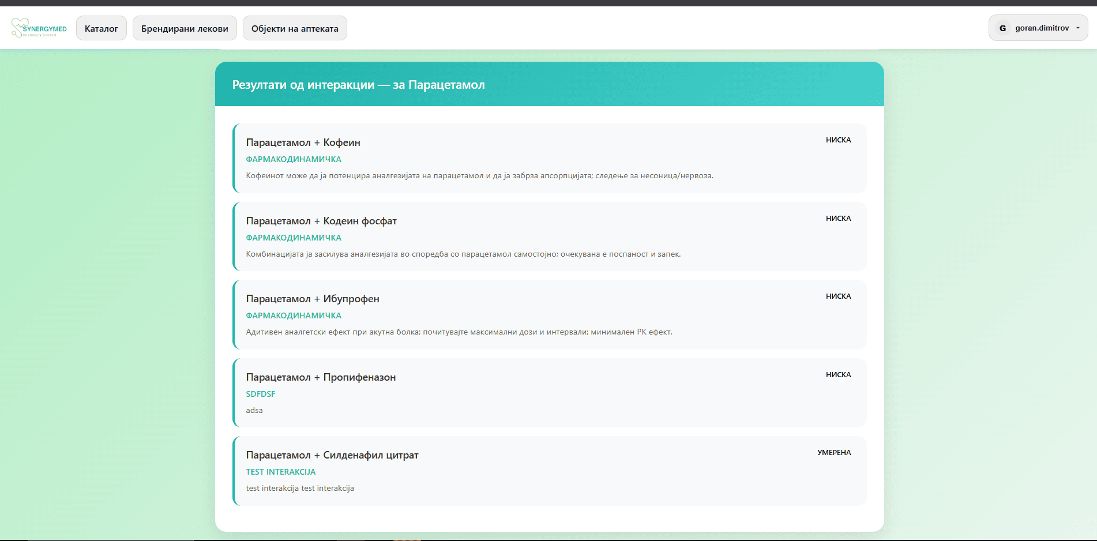Screen dimensions: 1097x541
Task: Select the Парацетамол + Кофеин interaction title
Action: [x=303, y=142]
